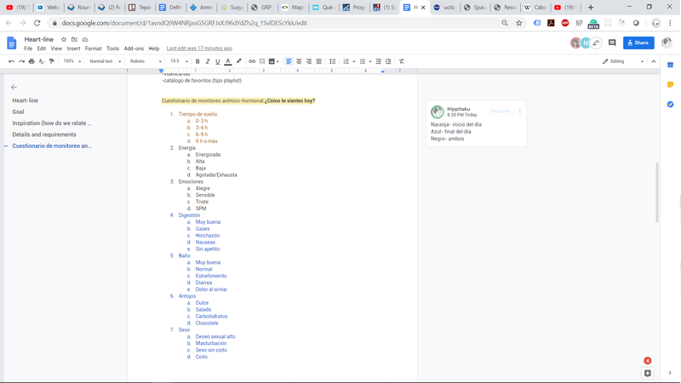Hide the menus with the collapse arrow
Image resolution: width=681 pixels, height=383 pixels.
tap(654, 61)
